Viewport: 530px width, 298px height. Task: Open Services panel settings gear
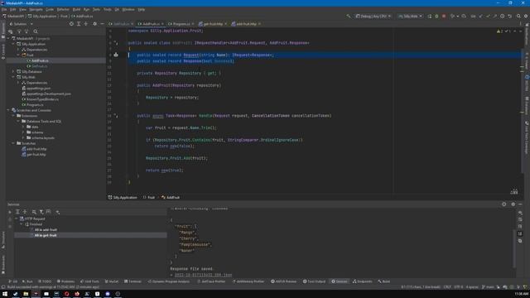point(513,204)
